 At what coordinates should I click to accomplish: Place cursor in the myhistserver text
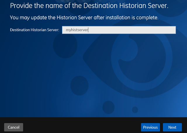(77, 30)
